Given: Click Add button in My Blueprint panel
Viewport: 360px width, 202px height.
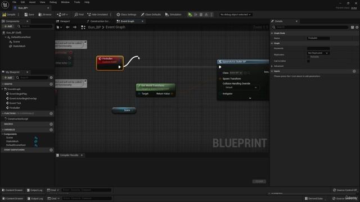Looking at the screenshot, I should pyautogui.click(x=8, y=77).
